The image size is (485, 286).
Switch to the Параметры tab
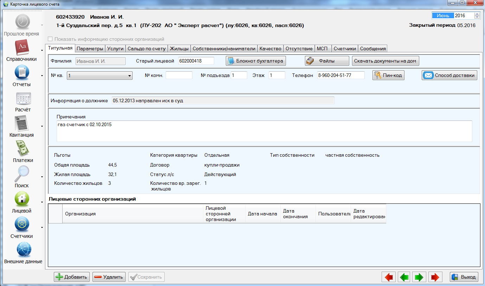click(90, 48)
